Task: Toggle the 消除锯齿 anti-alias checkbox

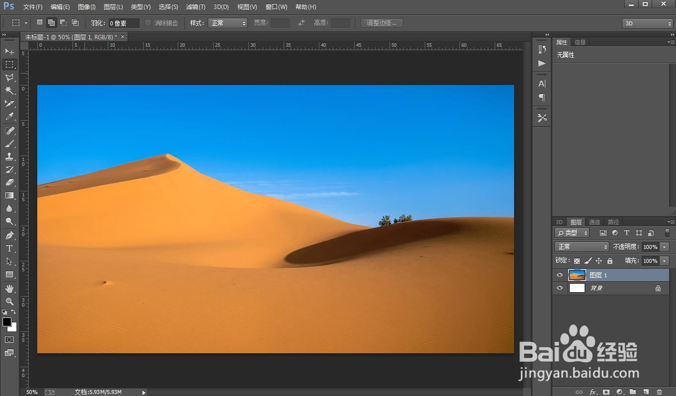Action: click(x=148, y=23)
